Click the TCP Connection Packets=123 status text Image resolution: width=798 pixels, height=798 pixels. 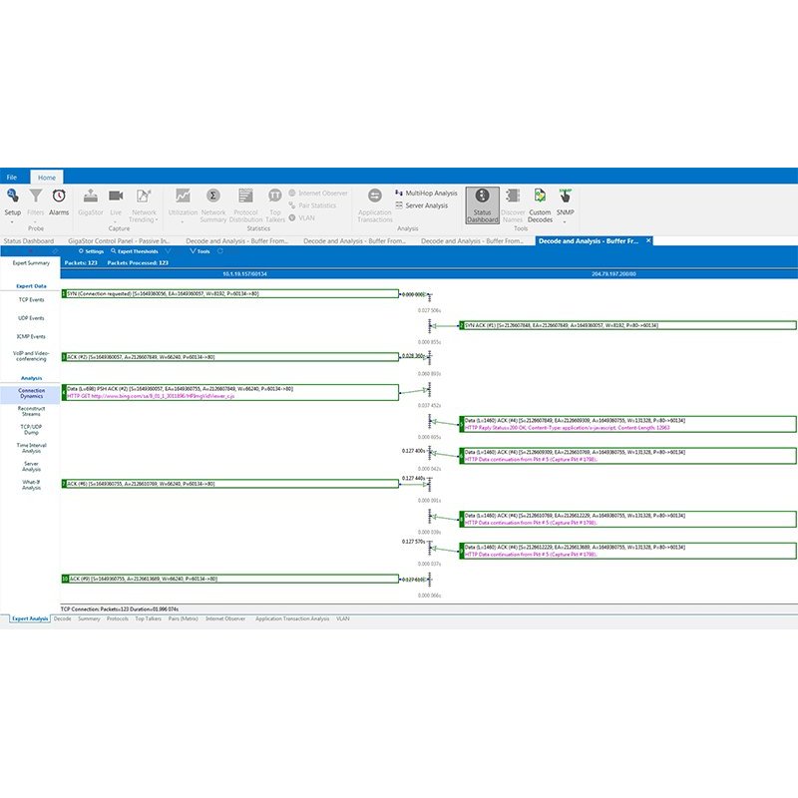coord(120,609)
